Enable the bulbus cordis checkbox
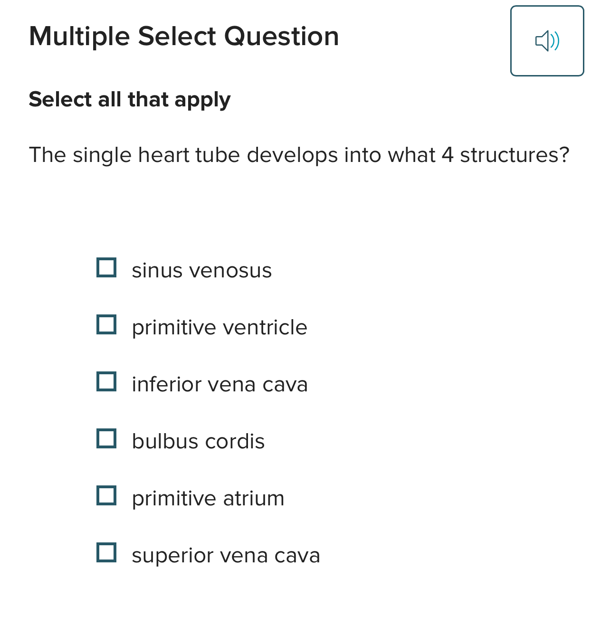The height and width of the screenshot is (626, 610). pos(106,438)
